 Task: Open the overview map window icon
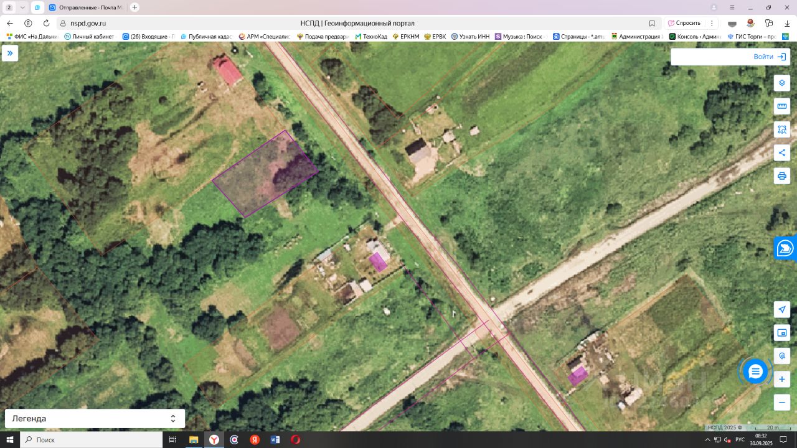click(x=782, y=333)
